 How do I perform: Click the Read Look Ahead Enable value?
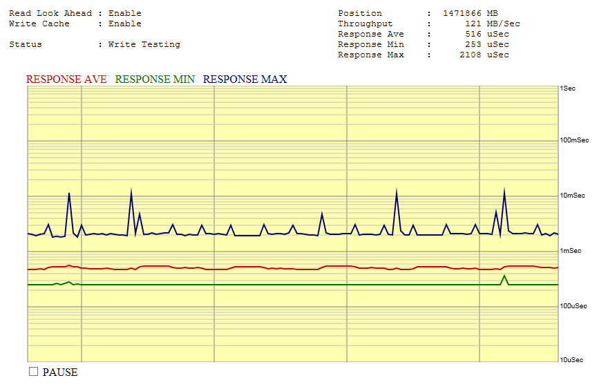click(x=124, y=13)
